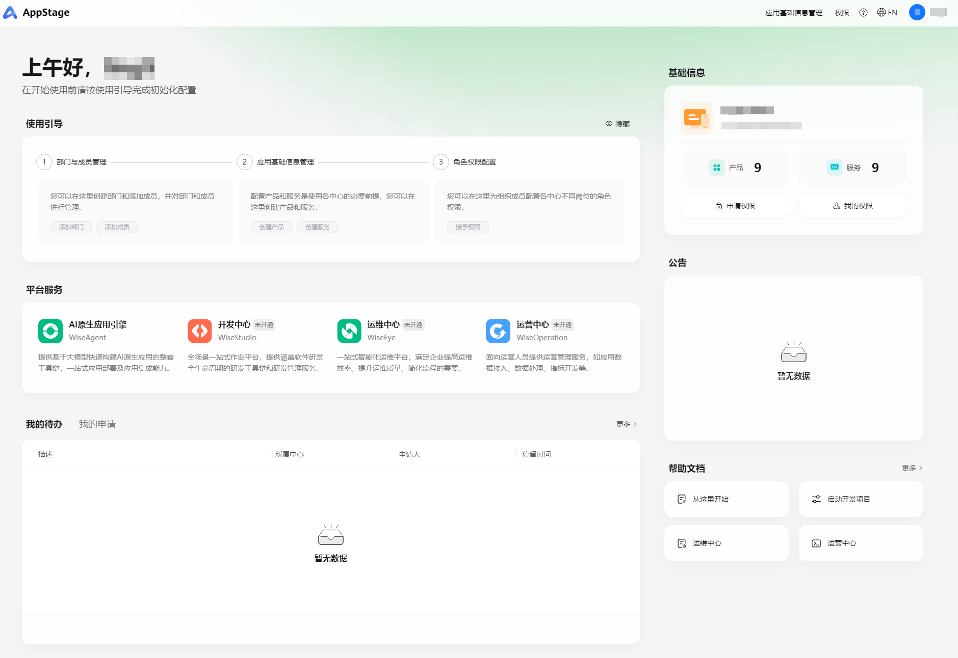The height and width of the screenshot is (658, 958).
Task: Open the WiseAgent AI engine icon
Action: pos(50,331)
